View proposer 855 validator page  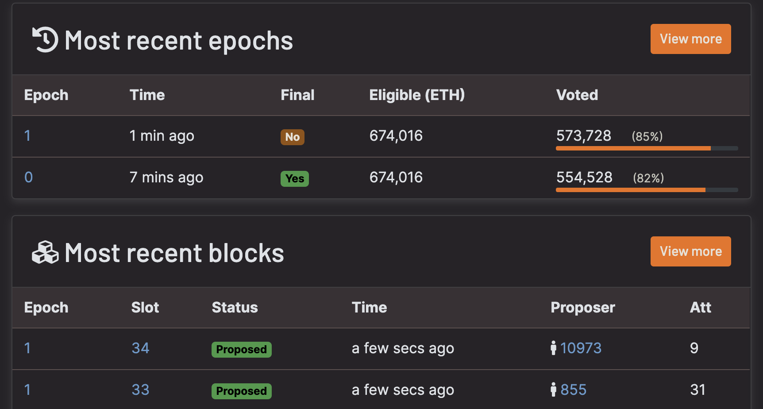click(x=573, y=390)
